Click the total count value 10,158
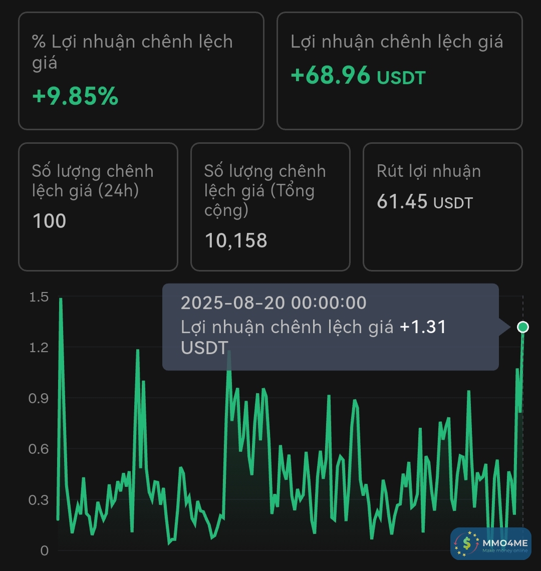The image size is (541, 571). coord(236,240)
